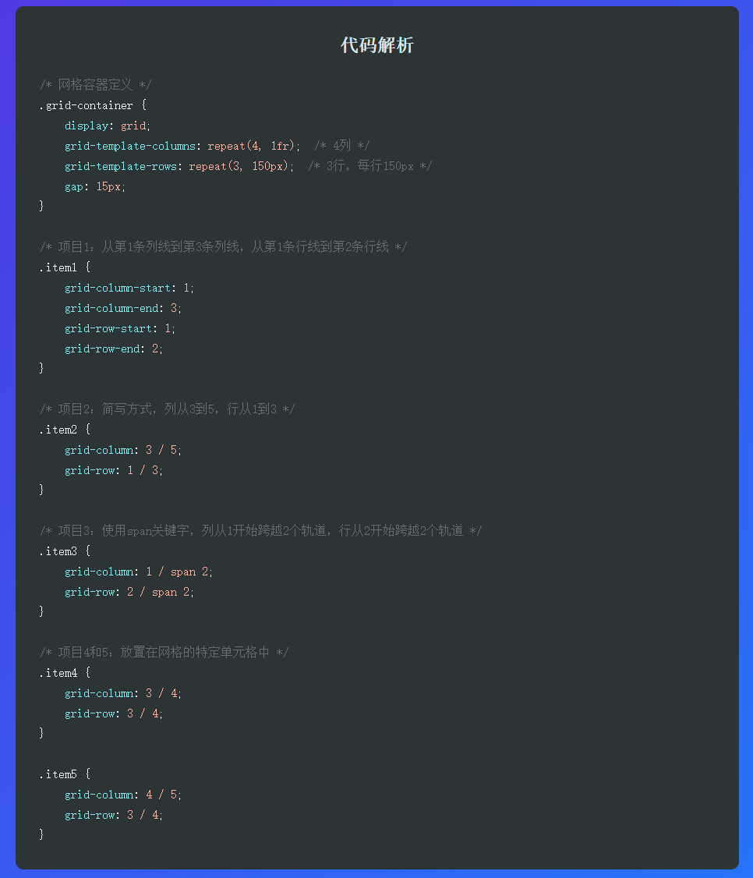Click the comment 网格容器定义

click(95, 84)
